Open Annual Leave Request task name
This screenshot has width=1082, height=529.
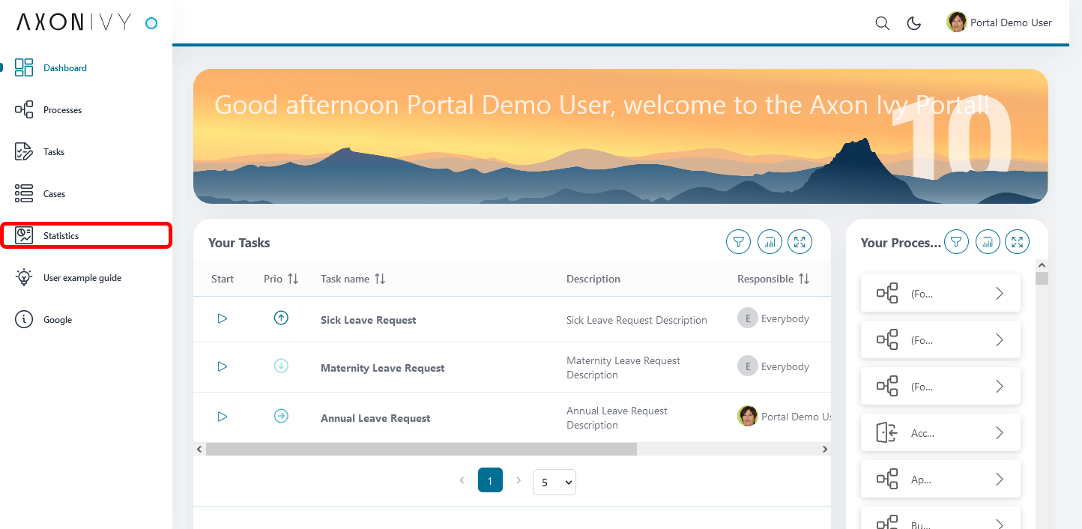[375, 418]
